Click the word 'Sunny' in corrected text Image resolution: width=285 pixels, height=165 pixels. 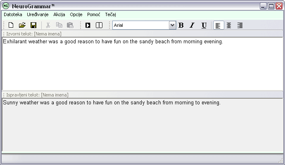click(x=10, y=103)
